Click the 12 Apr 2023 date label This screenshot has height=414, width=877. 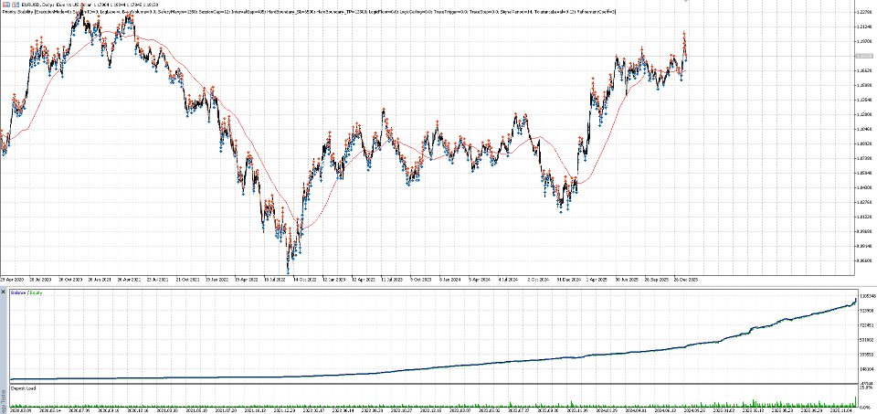point(363,280)
